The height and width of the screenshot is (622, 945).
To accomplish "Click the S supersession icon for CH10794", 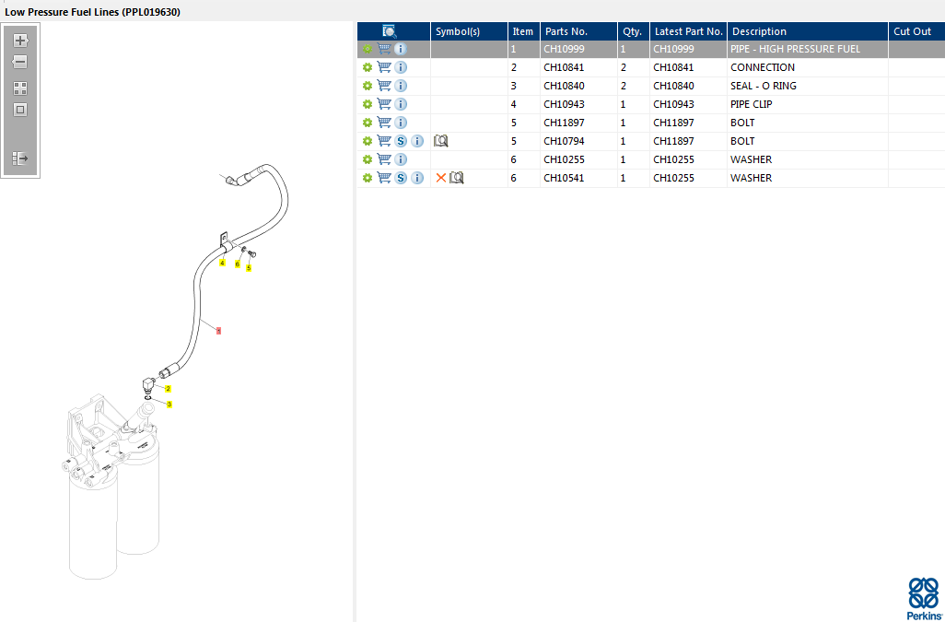I will pyautogui.click(x=401, y=141).
